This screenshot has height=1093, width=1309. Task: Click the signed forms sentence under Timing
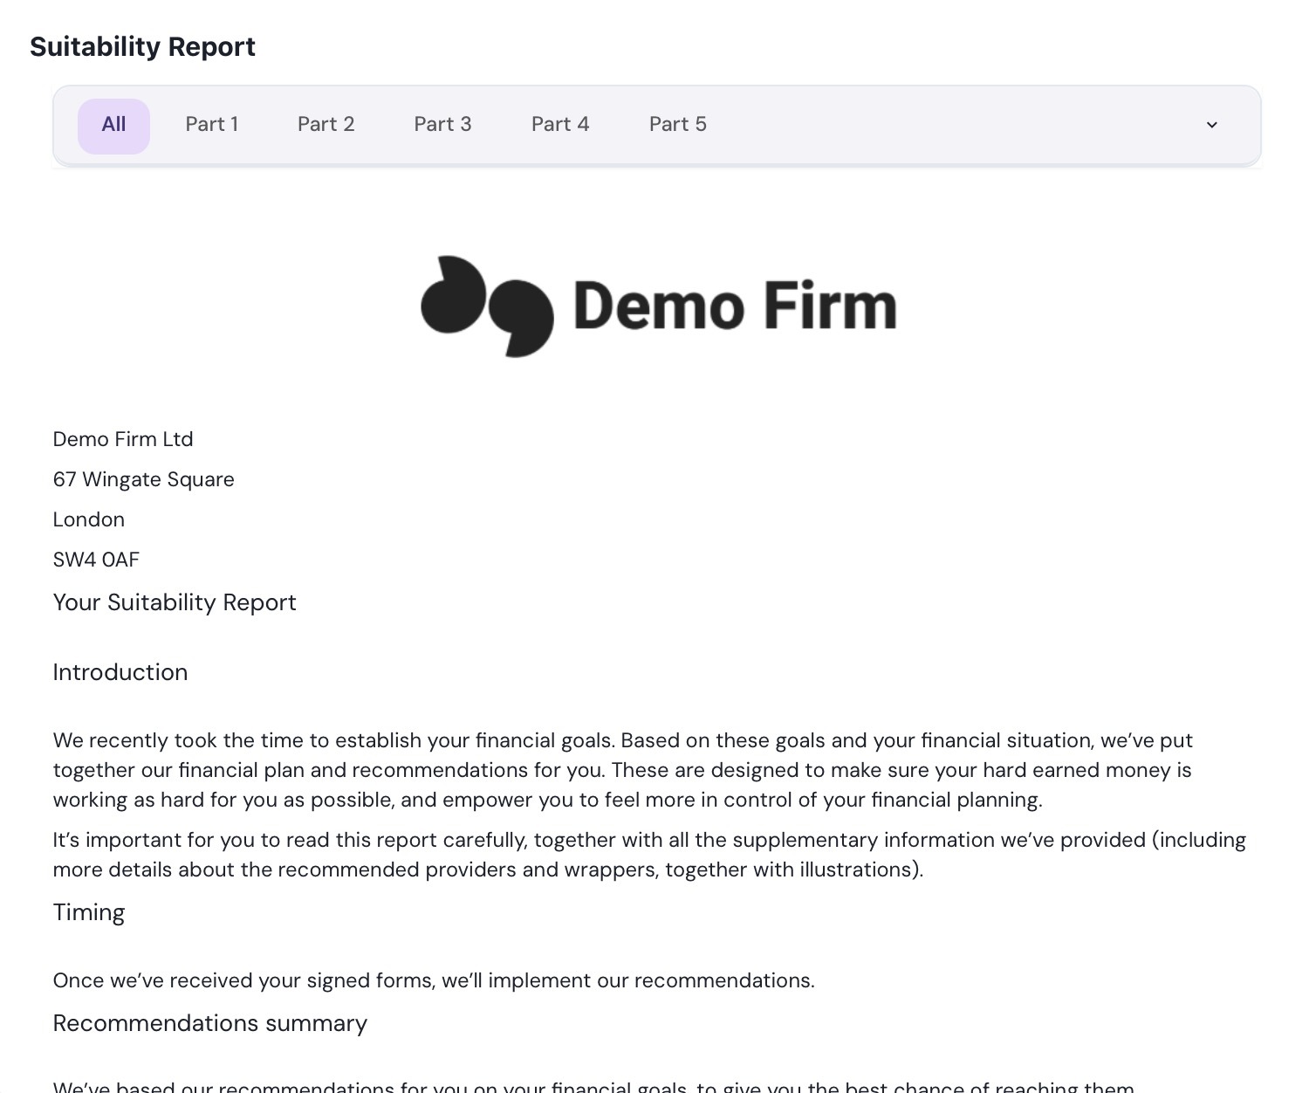coord(434,980)
